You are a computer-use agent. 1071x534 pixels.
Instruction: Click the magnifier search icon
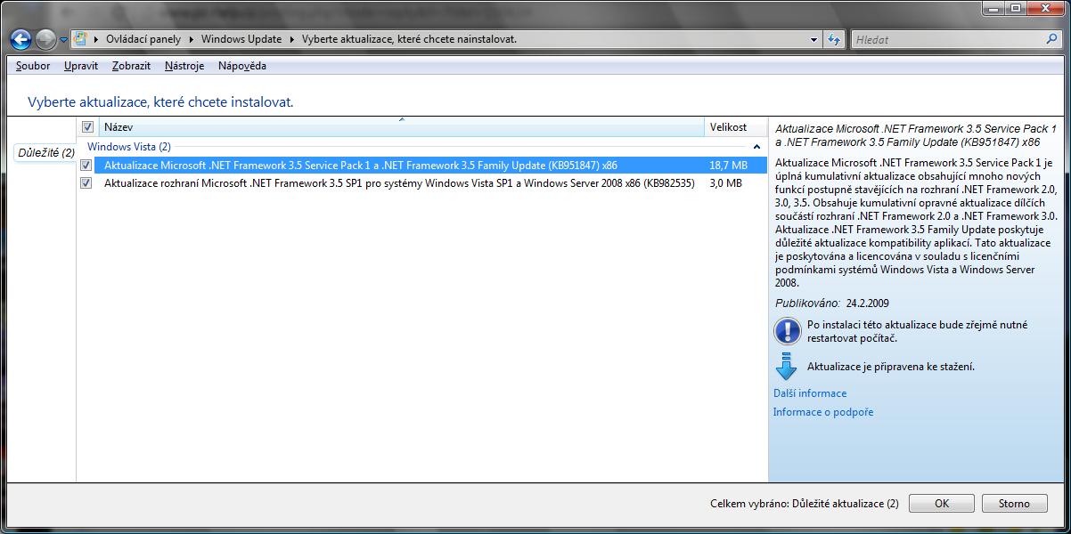pyautogui.click(x=1052, y=39)
